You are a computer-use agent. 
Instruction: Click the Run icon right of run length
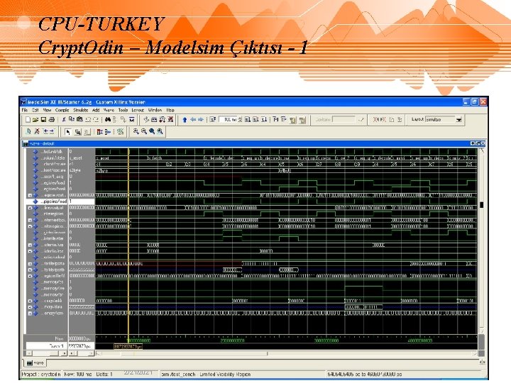(248, 120)
